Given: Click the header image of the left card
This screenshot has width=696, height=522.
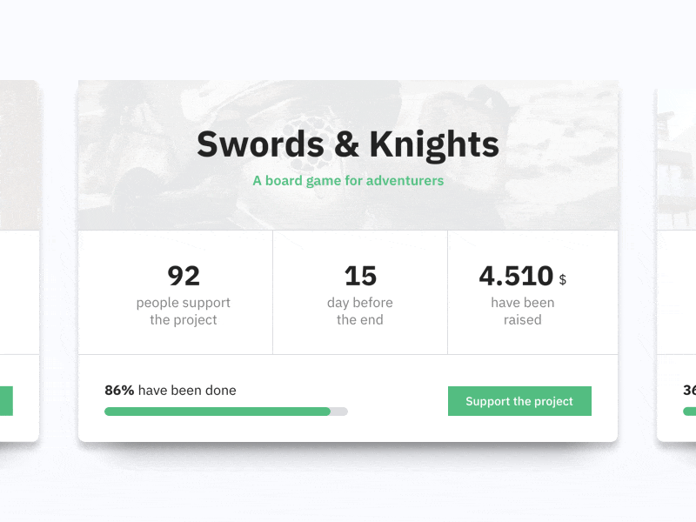Looking at the screenshot, I should 19,157.
